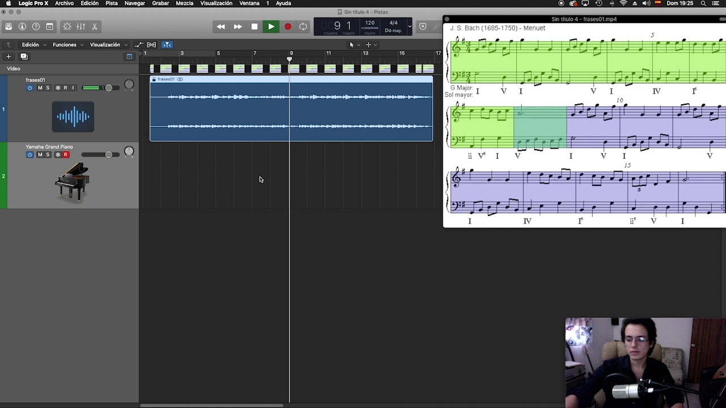
Task: Open Funciones dropdown in tracks area
Action: [67, 45]
